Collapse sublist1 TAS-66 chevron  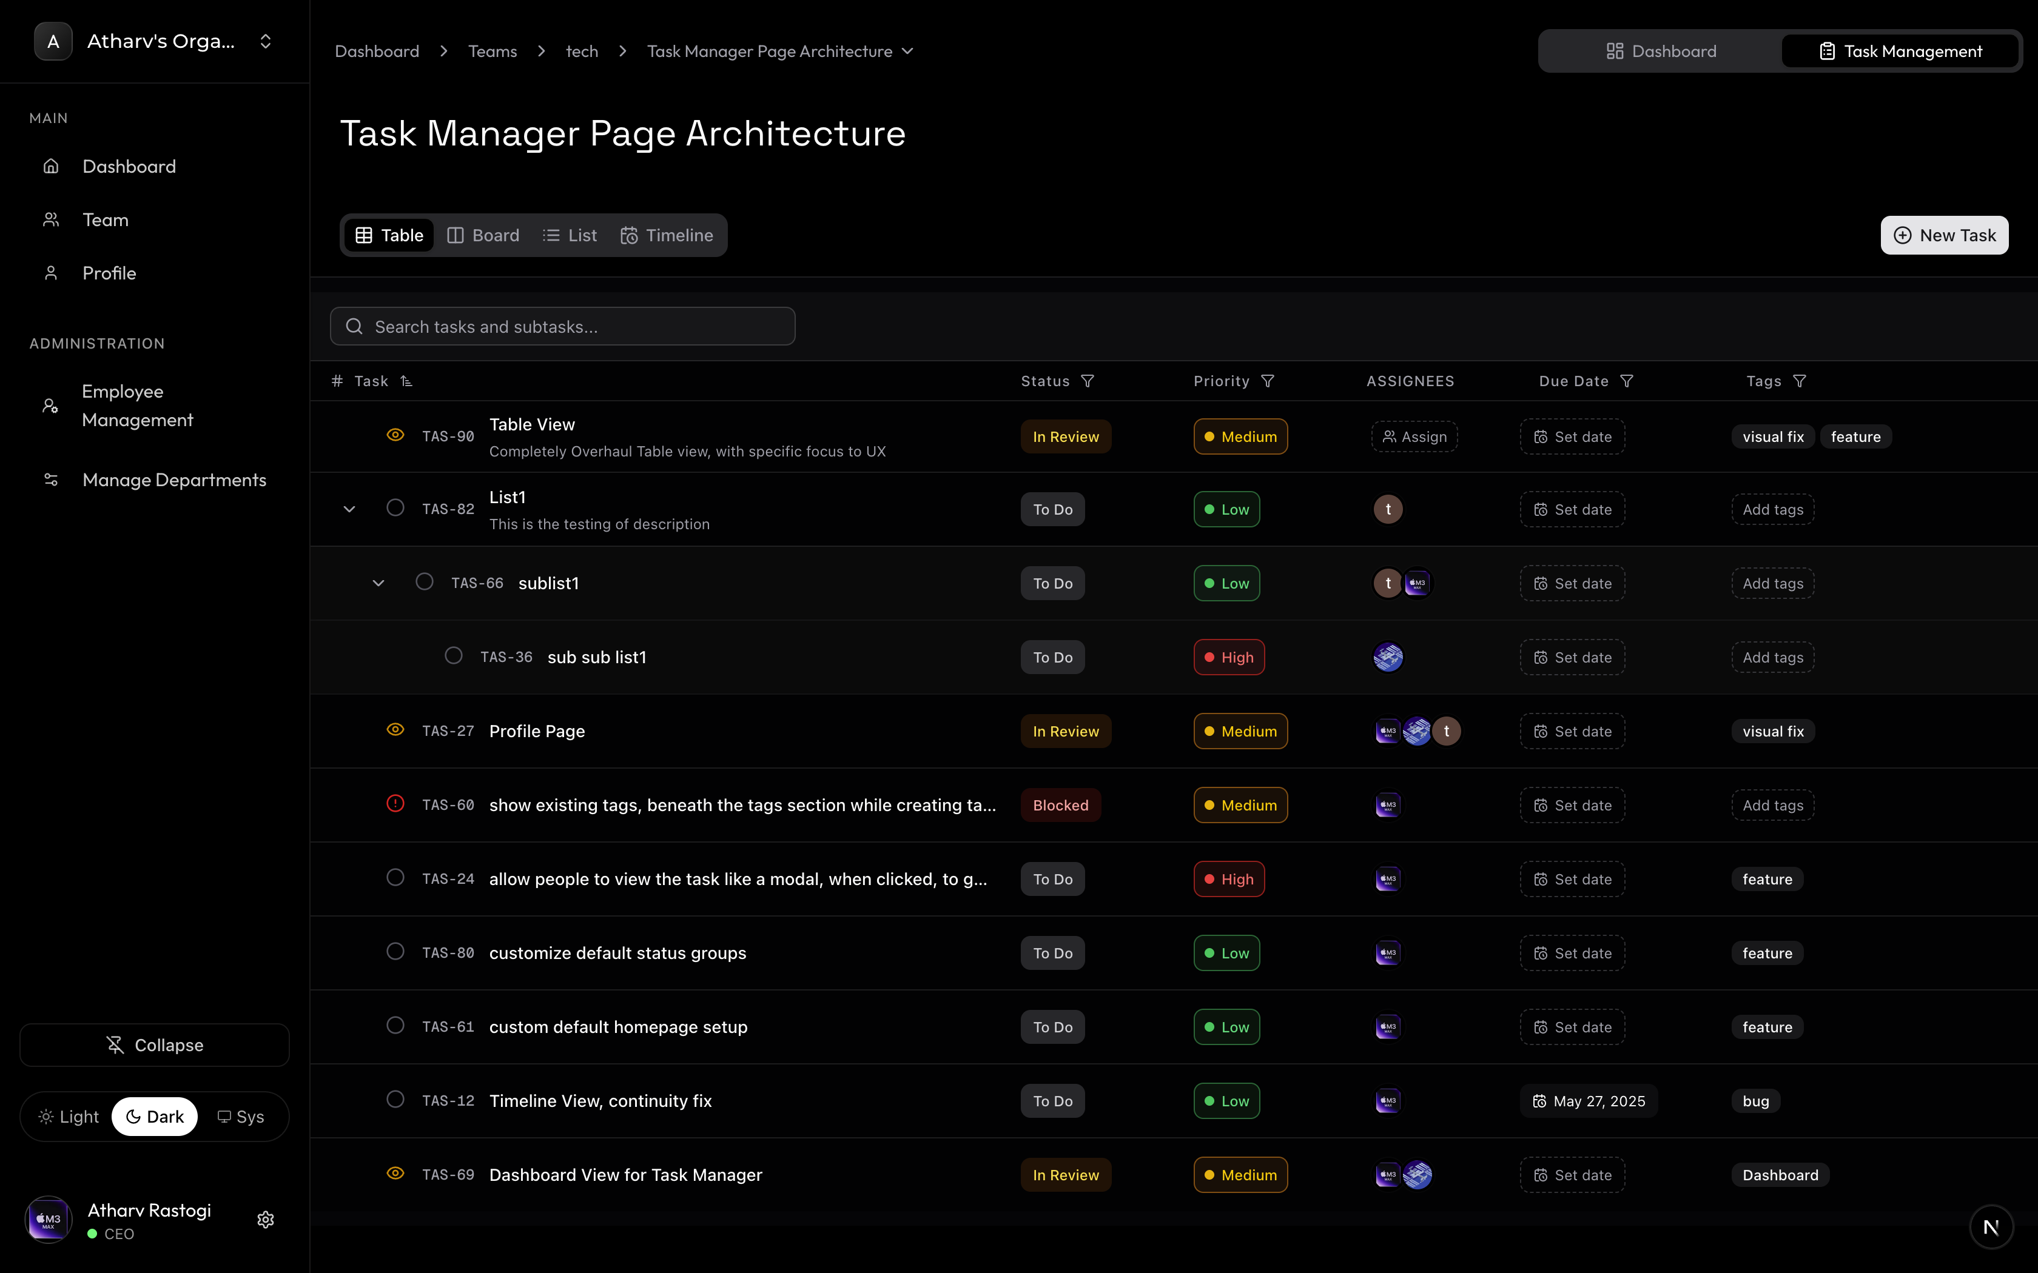(378, 583)
